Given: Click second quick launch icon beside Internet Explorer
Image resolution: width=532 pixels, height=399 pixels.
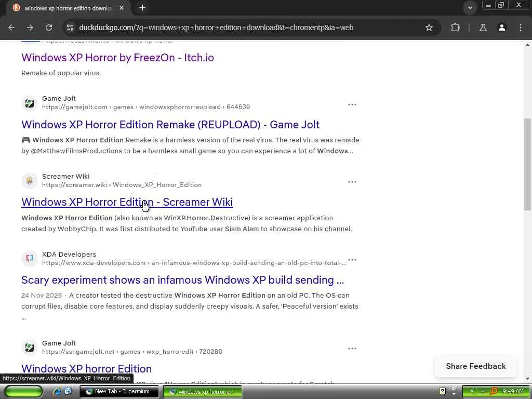Looking at the screenshot, I should point(68,391).
